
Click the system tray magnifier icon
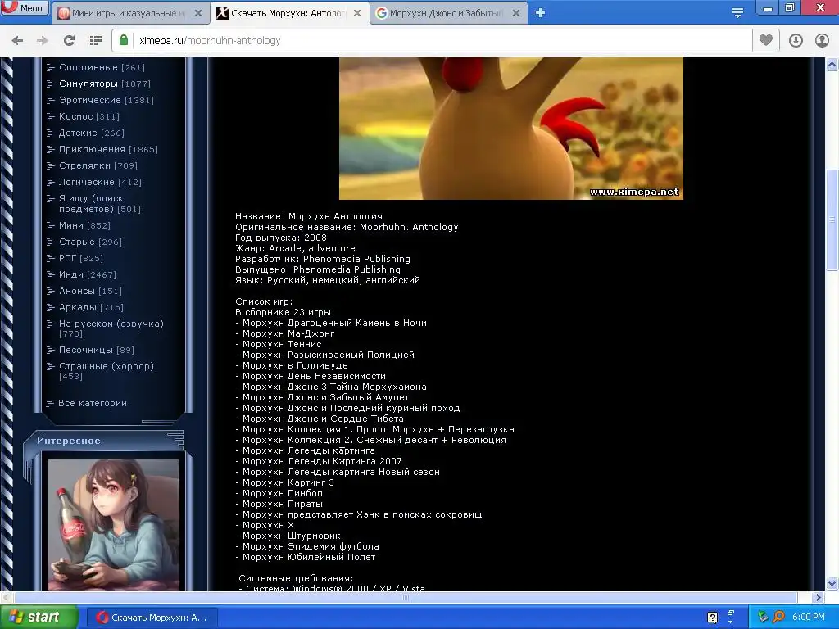pyautogui.click(x=778, y=618)
